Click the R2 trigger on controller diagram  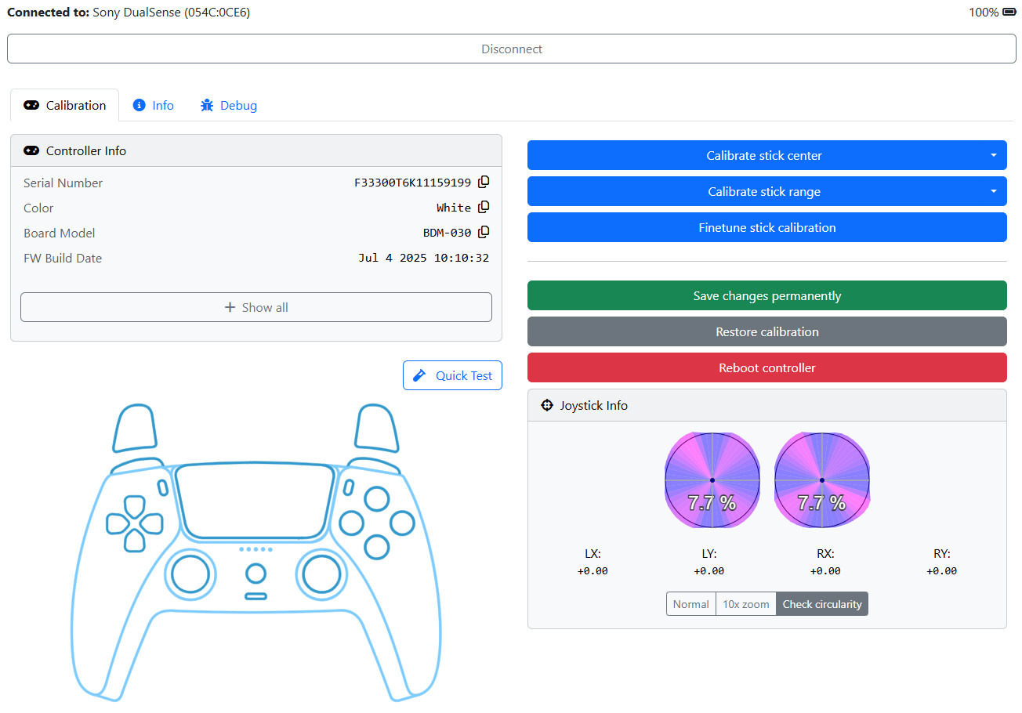click(x=378, y=428)
